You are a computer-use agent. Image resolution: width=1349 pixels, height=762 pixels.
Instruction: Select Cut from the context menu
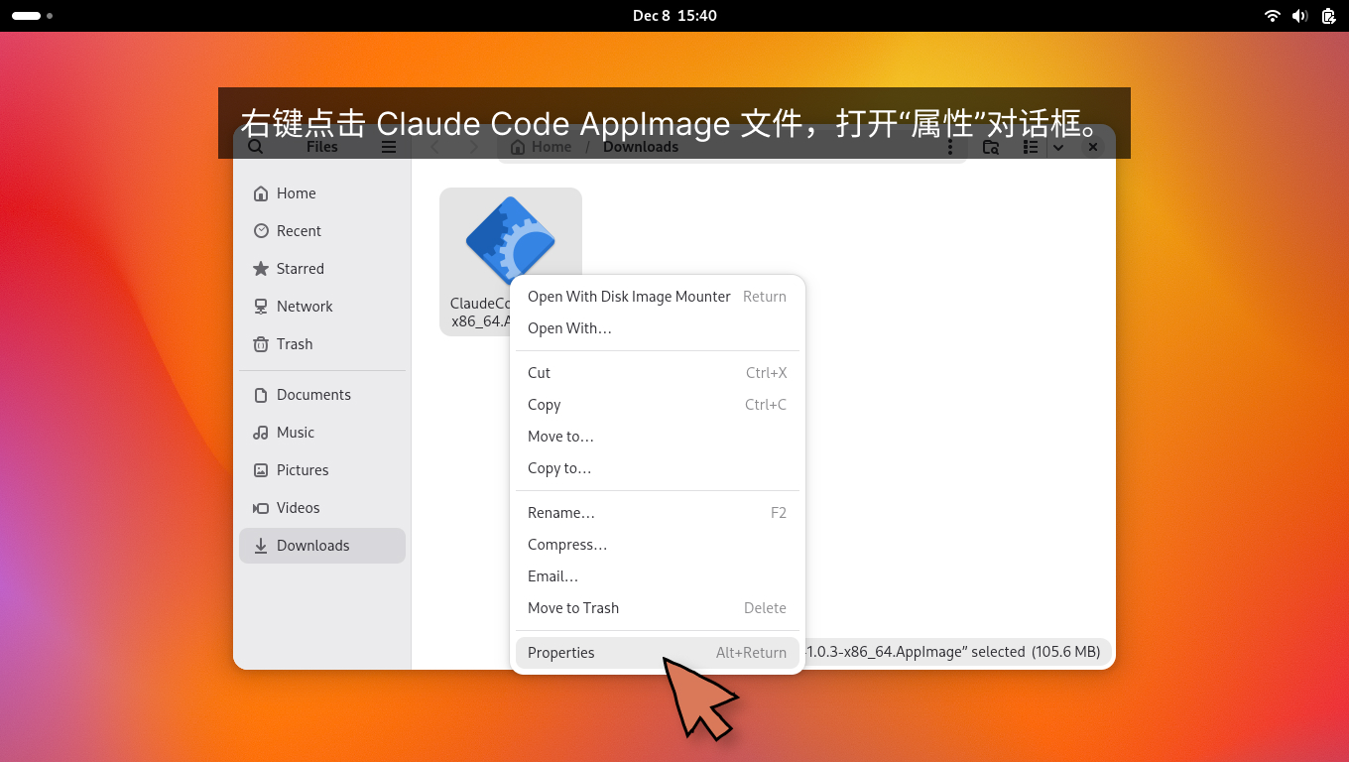tap(539, 372)
